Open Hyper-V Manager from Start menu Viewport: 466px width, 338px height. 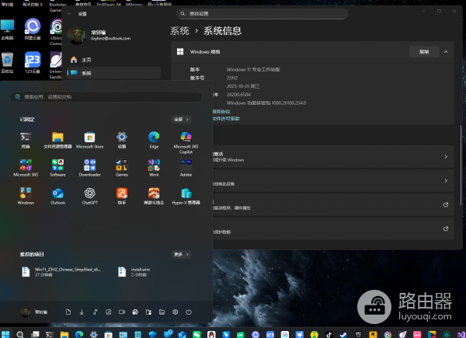[x=186, y=197]
